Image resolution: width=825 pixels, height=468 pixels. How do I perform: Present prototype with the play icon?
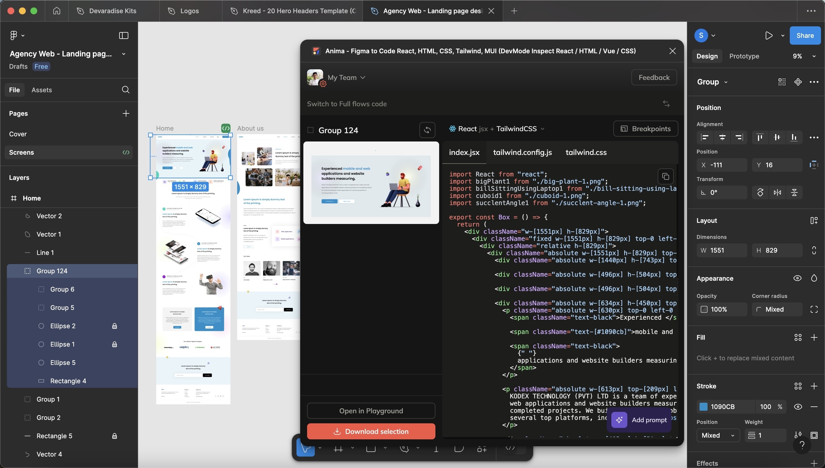769,35
